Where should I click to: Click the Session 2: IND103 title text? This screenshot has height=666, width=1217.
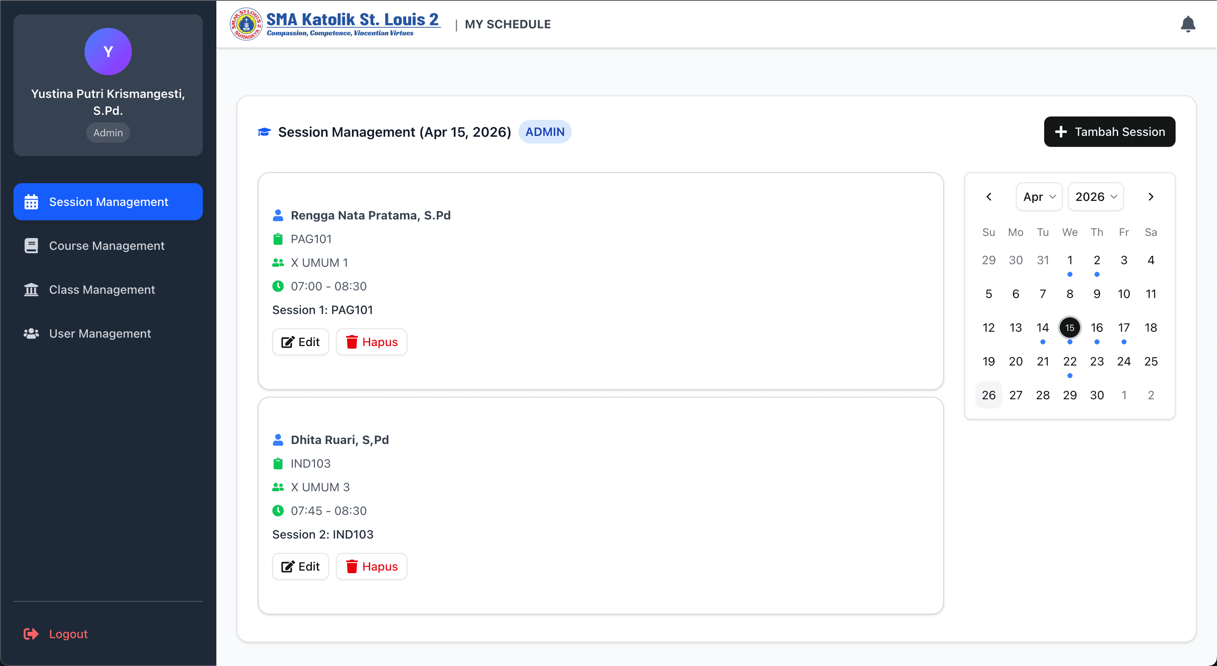pos(323,534)
